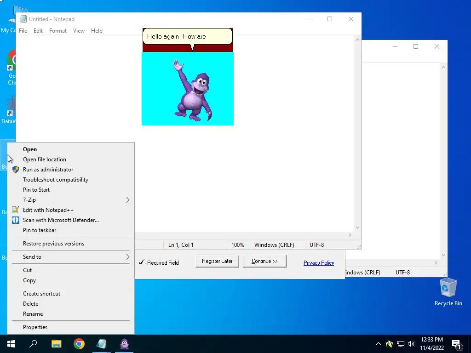This screenshot has height=353, width=471.
Task: Open Properties from the context menu
Action: (71, 327)
